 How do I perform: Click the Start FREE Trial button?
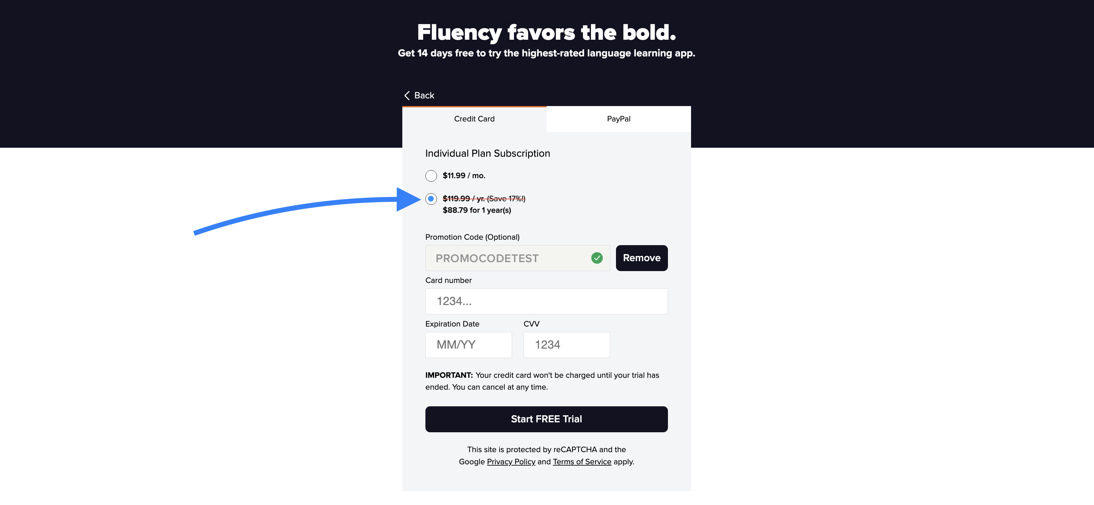pyautogui.click(x=546, y=419)
